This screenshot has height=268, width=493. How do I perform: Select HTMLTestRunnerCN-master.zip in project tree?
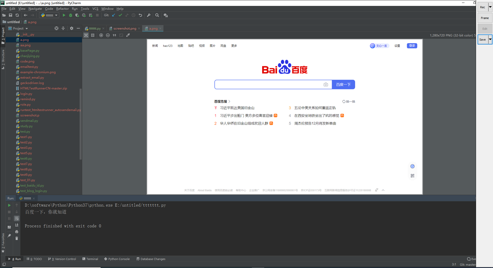(43, 88)
